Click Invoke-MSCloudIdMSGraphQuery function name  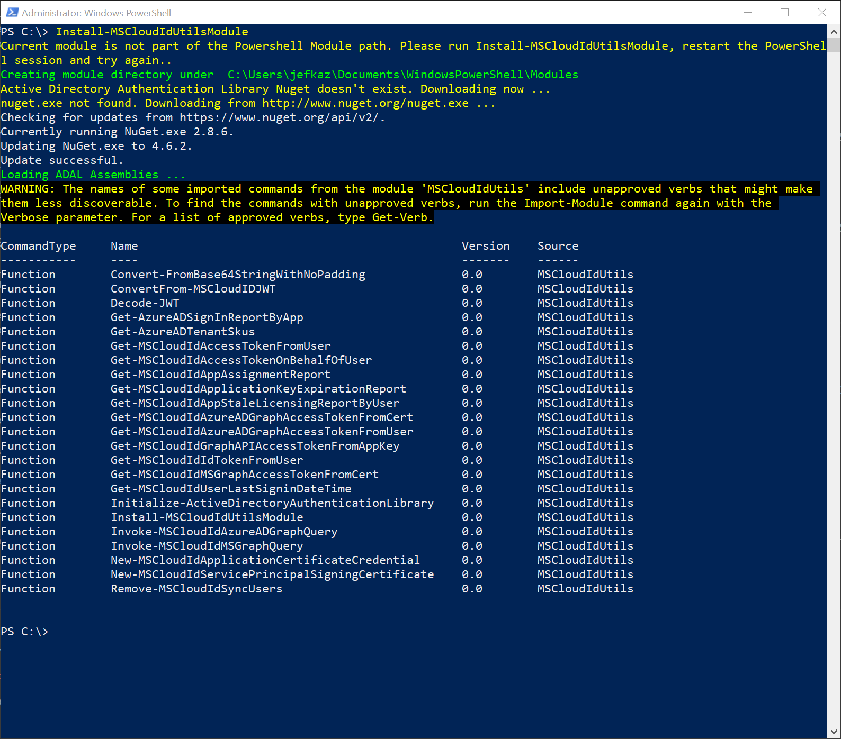pyautogui.click(x=207, y=546)
